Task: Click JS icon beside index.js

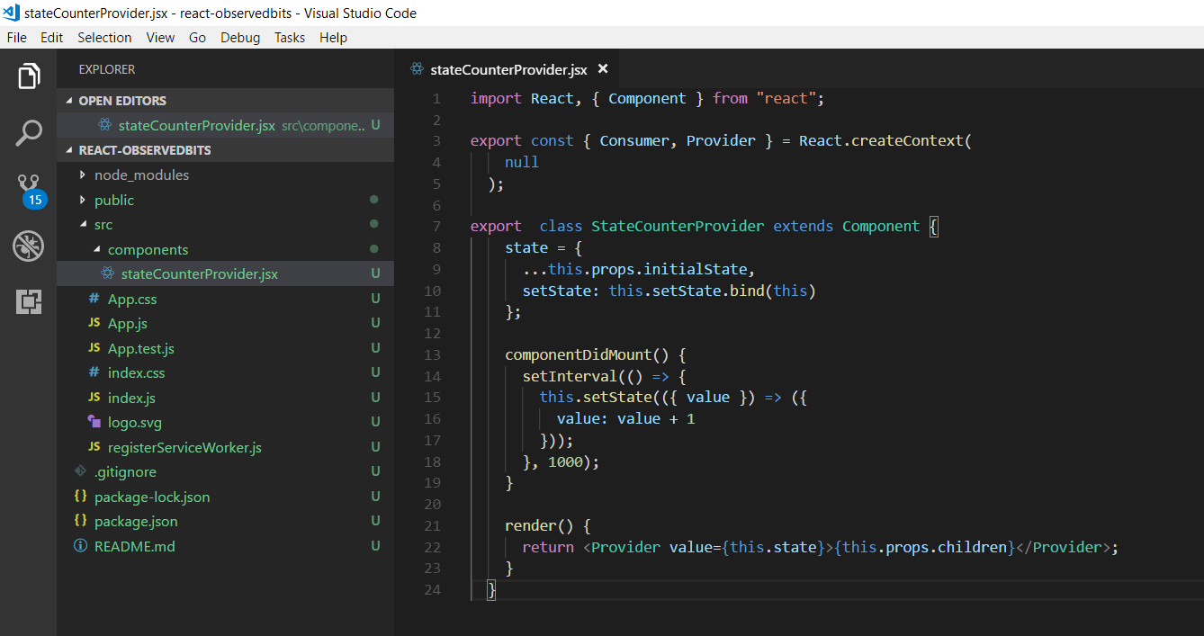Action: pyautogui.click(x=94, y=398)
